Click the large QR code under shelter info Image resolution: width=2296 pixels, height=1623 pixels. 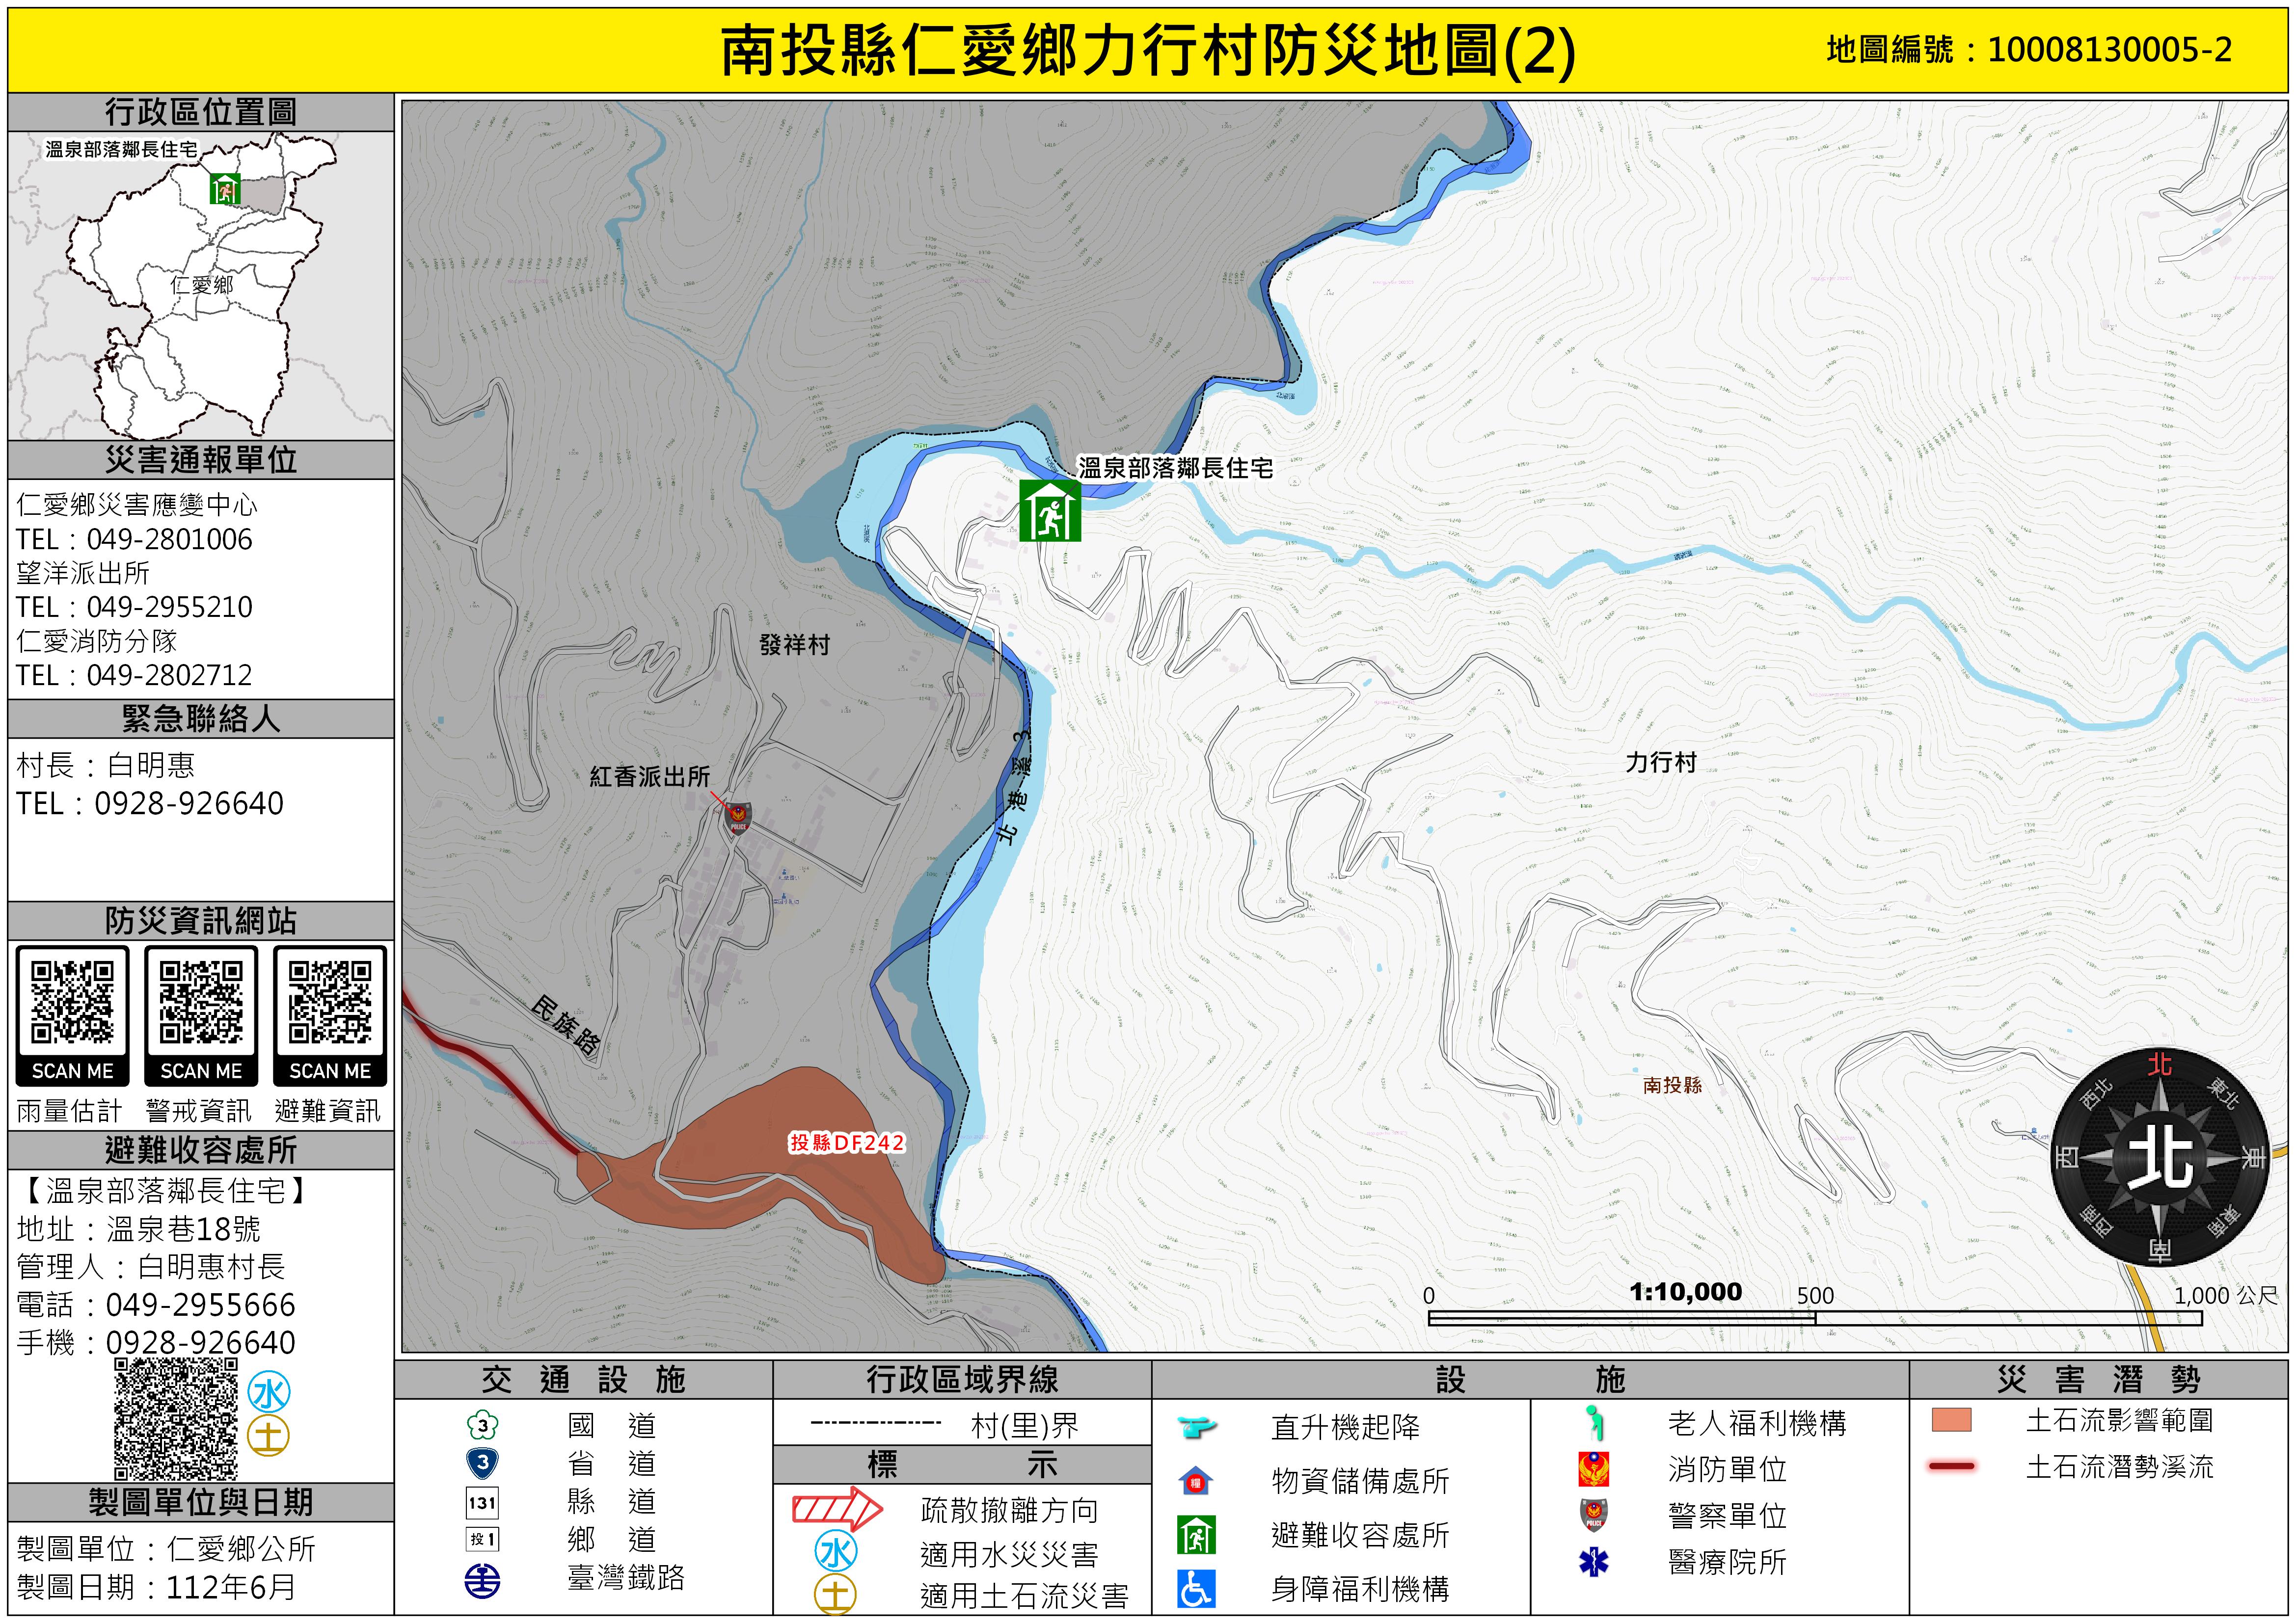tap(176, 1419)
